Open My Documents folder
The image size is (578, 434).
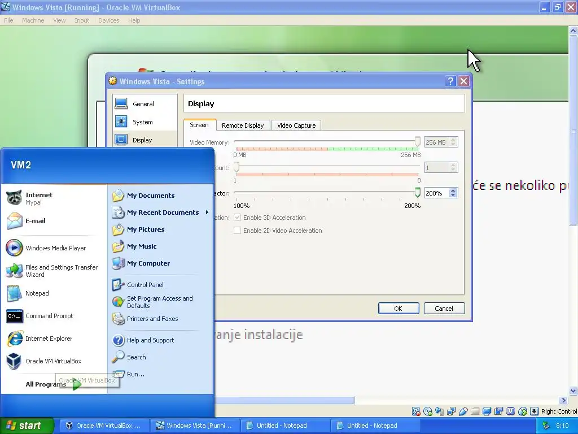pos(161,195)
